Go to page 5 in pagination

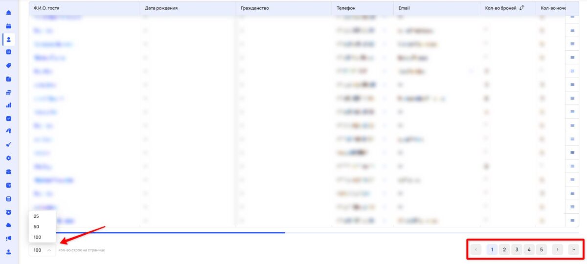click(x=541, y=249)
